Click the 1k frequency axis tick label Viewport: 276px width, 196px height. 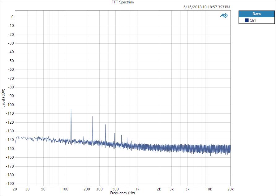pos(137,189)
